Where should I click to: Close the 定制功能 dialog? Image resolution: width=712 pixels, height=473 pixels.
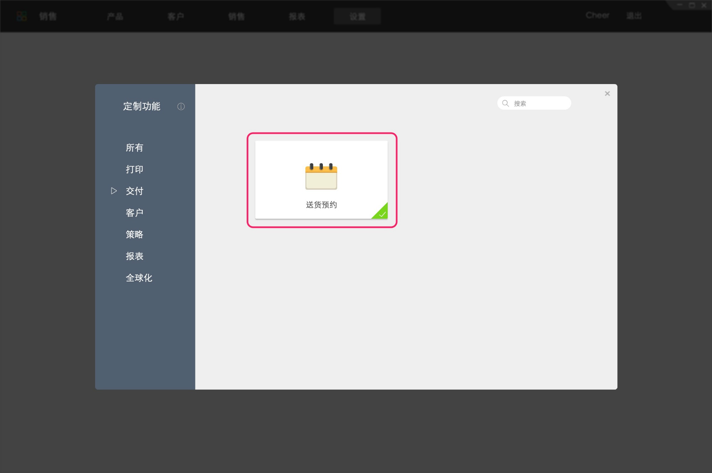(607, 94)
